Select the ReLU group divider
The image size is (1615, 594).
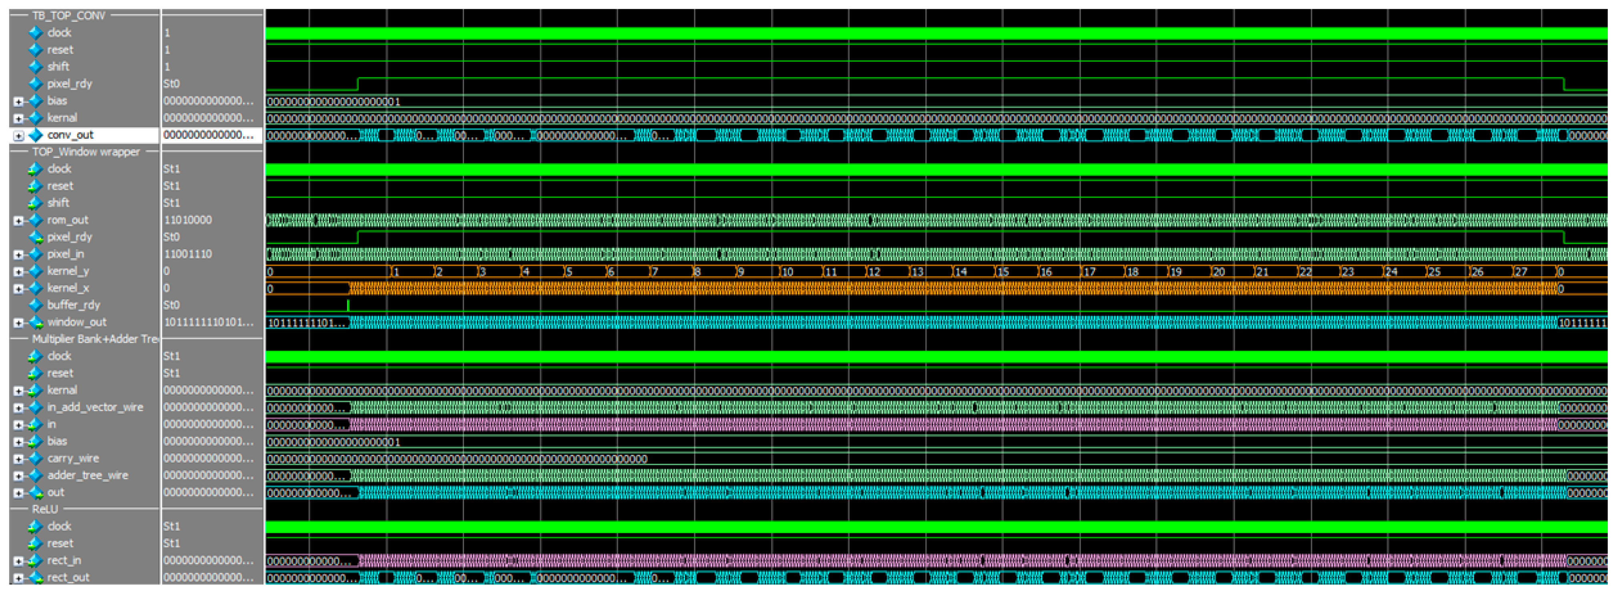click(x=45, y=510)
